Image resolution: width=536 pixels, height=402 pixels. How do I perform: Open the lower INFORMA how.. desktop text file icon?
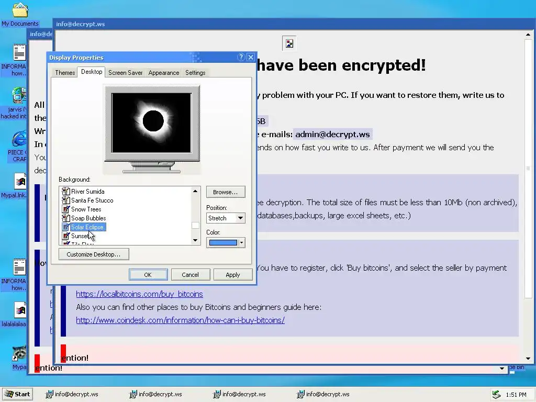click(19, 267)
